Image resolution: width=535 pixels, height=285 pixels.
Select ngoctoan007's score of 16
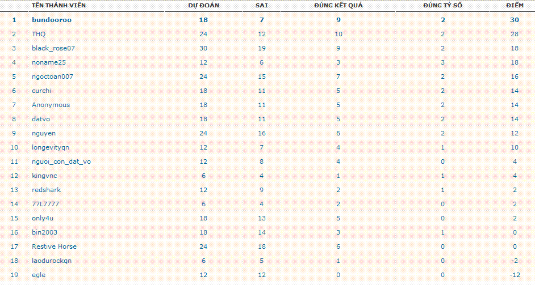coord(515,76)
